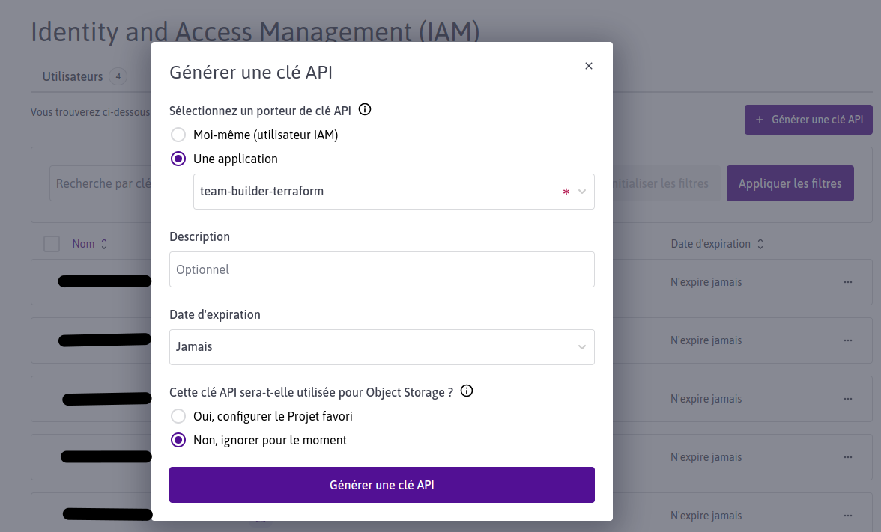Click info icon beside porteur de clé API
Image resolution: width=881 pixels, height=532 pixels.
point(365,110)
